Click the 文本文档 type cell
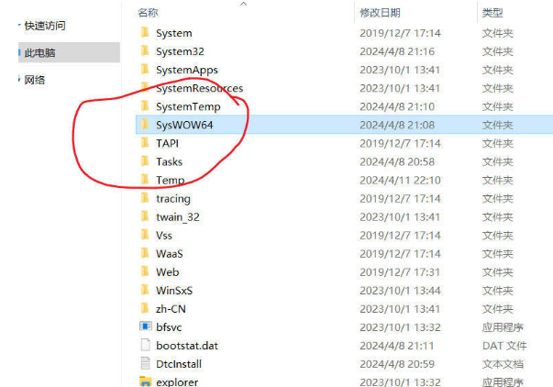 [503, 364]
